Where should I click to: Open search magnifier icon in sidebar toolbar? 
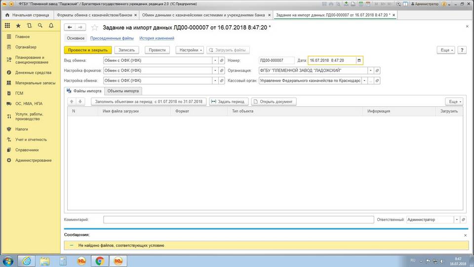point(40,26)
